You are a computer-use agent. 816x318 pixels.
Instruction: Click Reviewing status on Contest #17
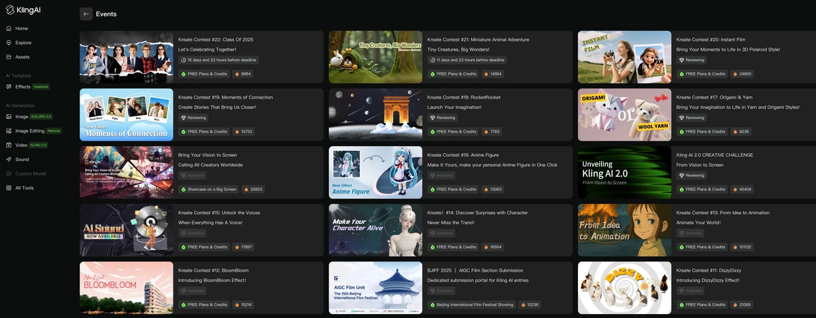(693, 118)
